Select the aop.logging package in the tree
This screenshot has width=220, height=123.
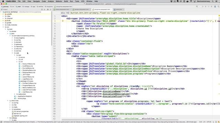coord(20,38)
